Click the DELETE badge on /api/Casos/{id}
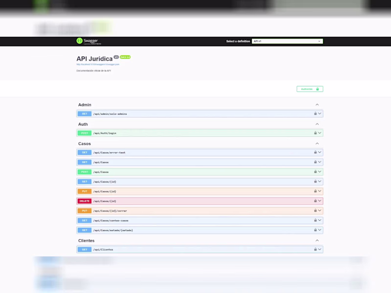 click(x=85, y=201)
